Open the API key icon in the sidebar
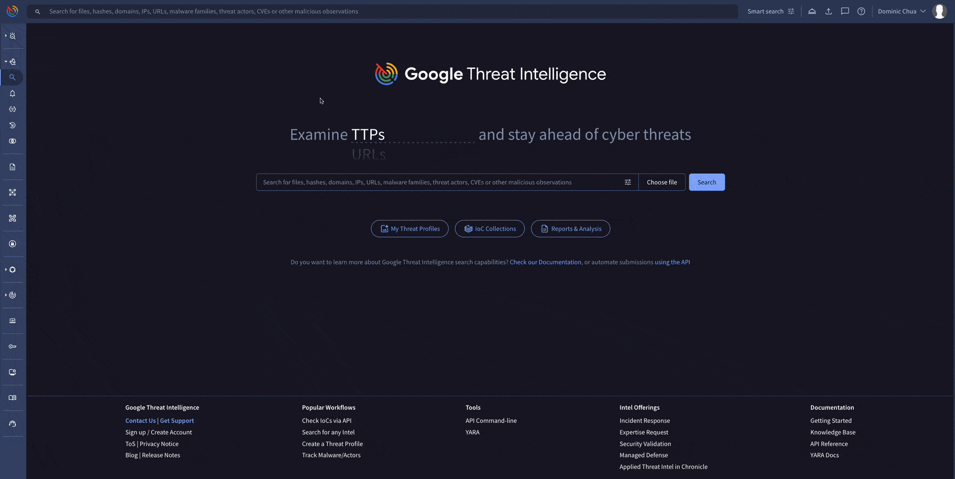Image resolution: width=955 pixels, height=479 pixels. (x=13, y=346)
